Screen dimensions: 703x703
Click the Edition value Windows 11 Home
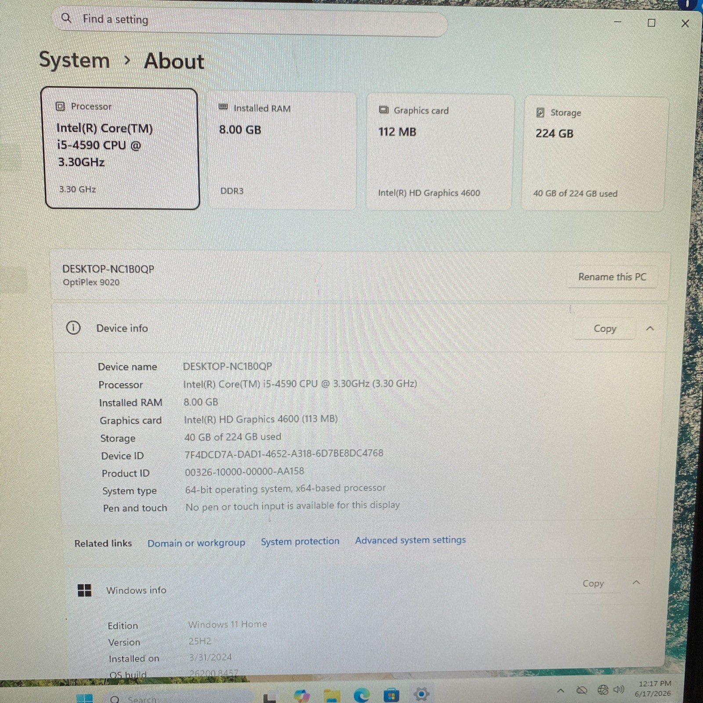228,624
